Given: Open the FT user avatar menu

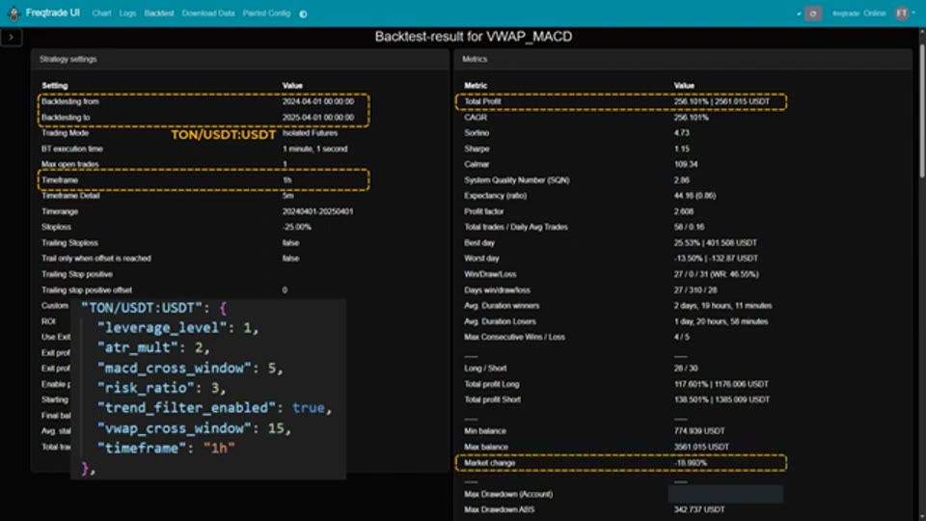Looking at the screenshot, I should [902, 14].
